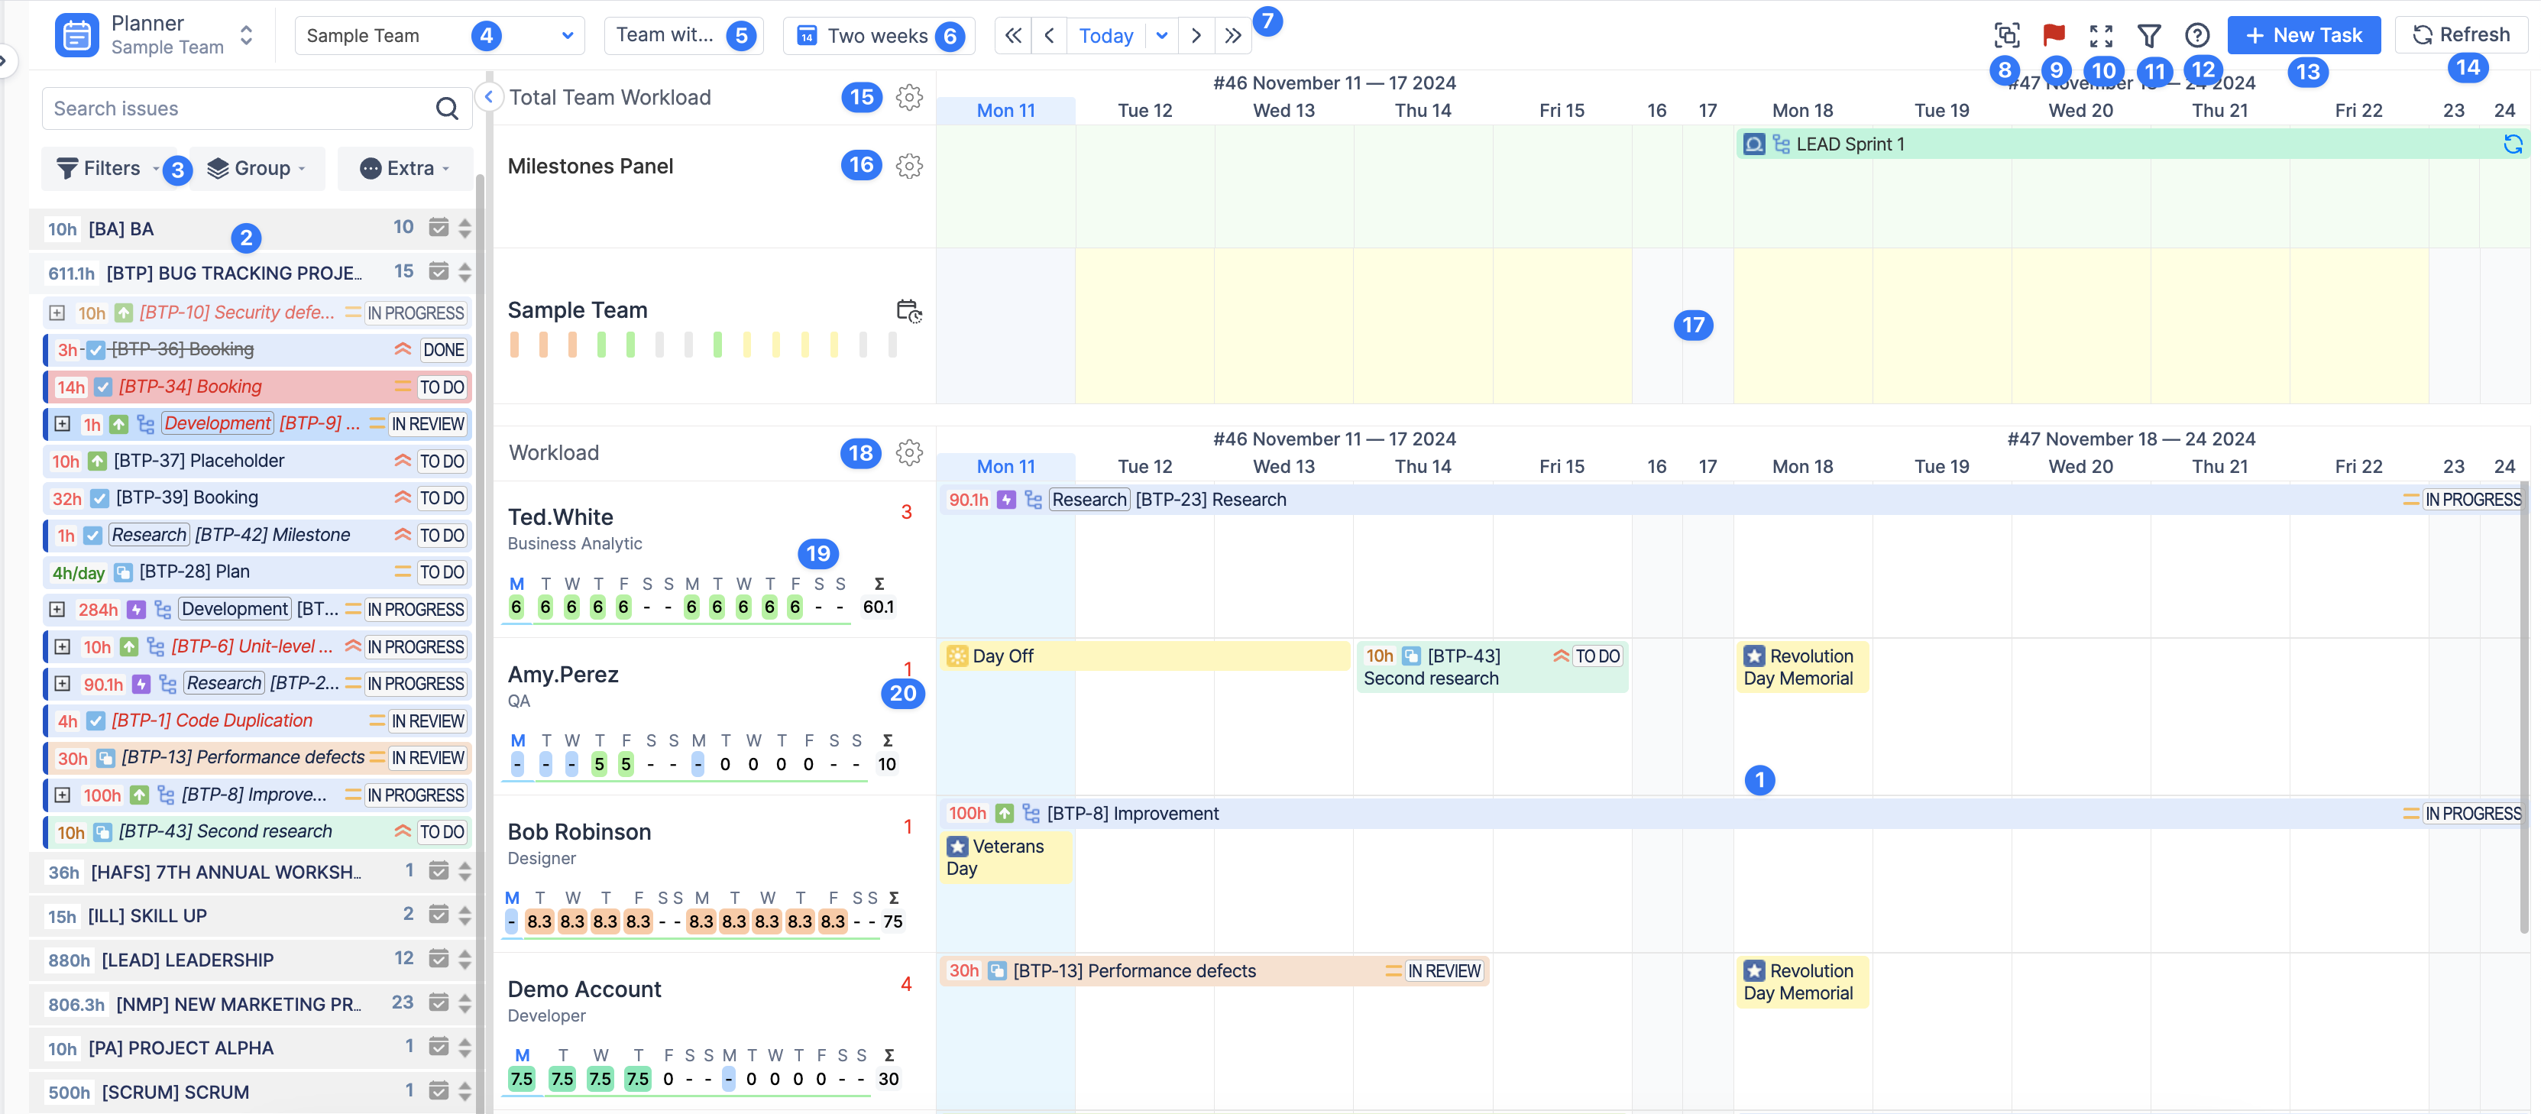This screenshot has width=2541, height=1114.
Task: Toggle the checkbox on BTP-34 Booking task
Action: point(104,387)
